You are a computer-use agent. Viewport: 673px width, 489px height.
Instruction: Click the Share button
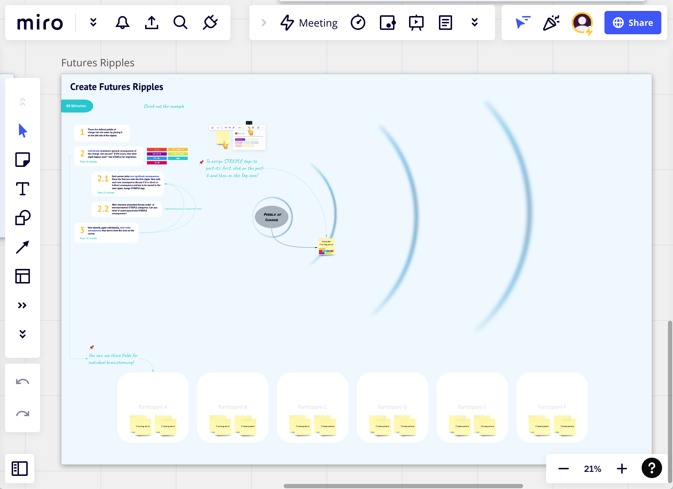(633, 22)
